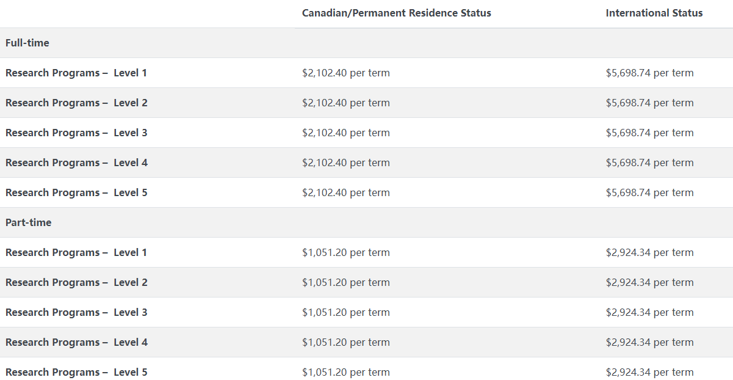Image resolution: width=733 pixels, height=380 pixels.
Task: Click Part-time Research Programs Level 5 label
Action: [76, 372]
